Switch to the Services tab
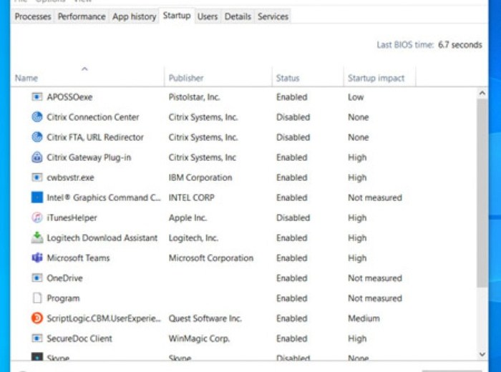 (x=273, y=16)
